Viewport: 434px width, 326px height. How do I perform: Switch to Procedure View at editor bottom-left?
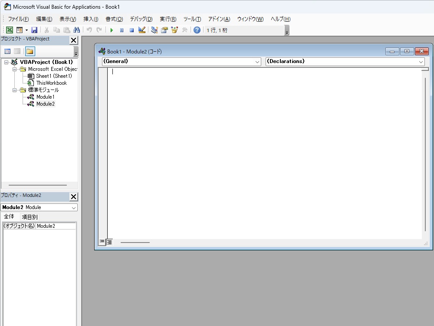[x=102, y=242]
